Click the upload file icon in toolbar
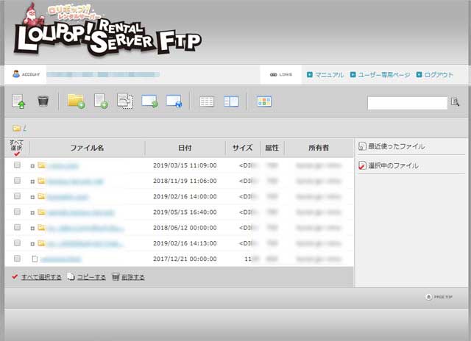471x341 pixels. coord(18,101)
